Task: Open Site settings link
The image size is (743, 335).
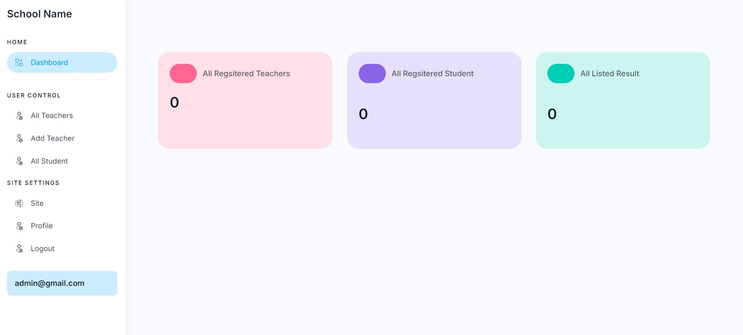Action: [x=37, y=203]
